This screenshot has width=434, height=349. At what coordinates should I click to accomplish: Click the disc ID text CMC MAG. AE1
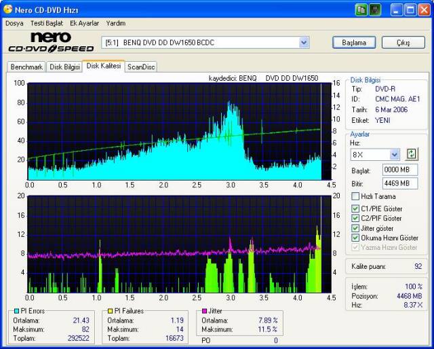397,99
